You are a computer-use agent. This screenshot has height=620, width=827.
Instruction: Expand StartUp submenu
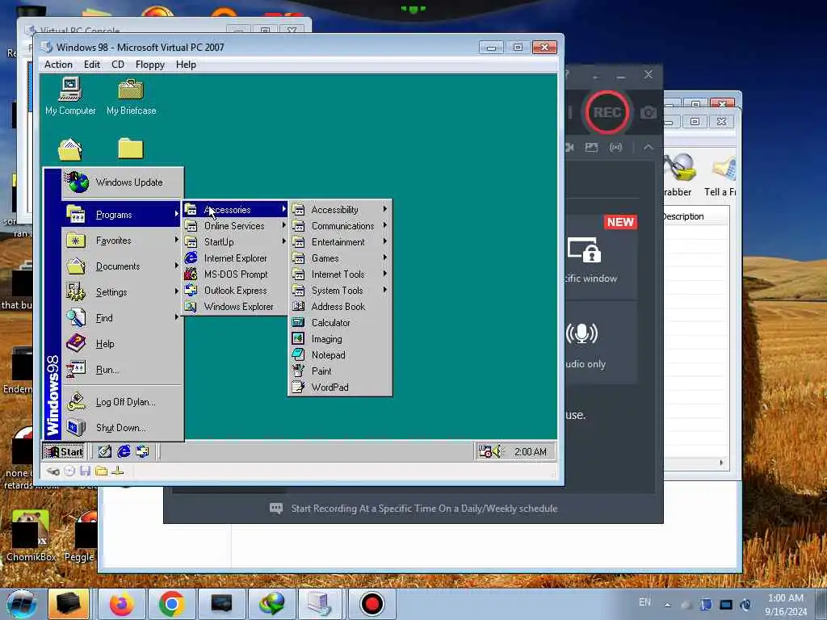click(x=235, y=242)
